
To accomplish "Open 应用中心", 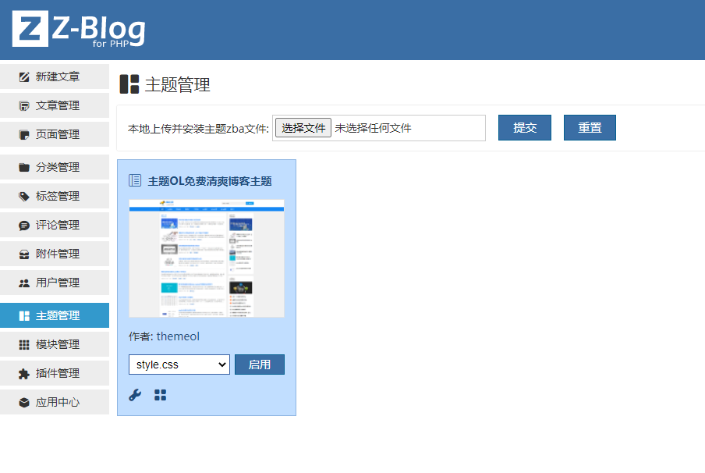I will pyautogui.click(x=55, y=402).
